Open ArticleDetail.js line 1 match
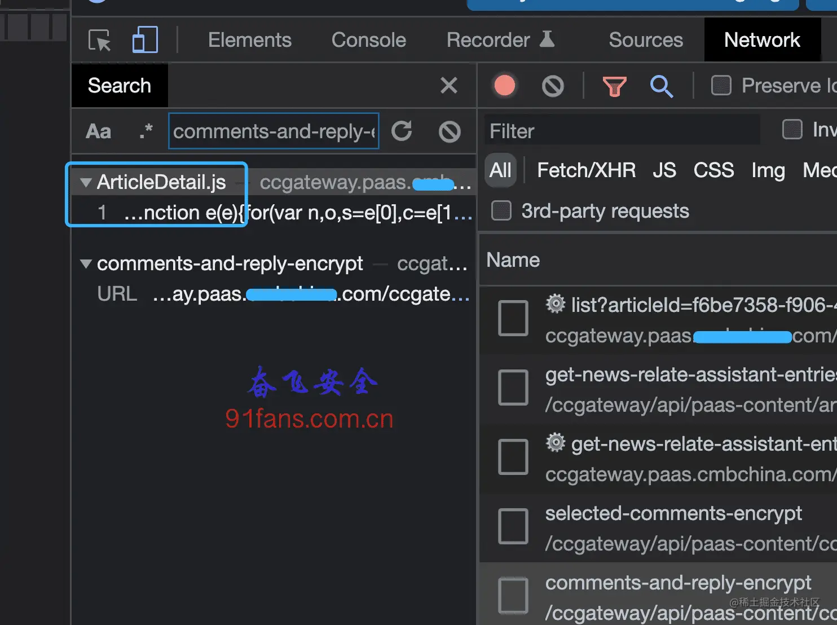This screenshot has height=625, width=837. 274,213
